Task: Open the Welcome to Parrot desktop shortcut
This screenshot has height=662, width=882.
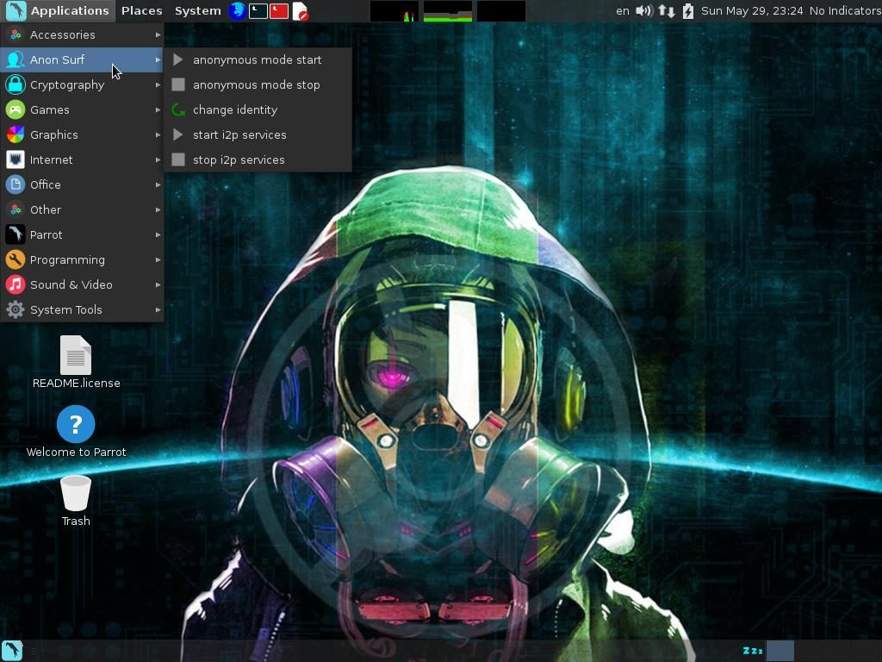Action: (76, 432)
